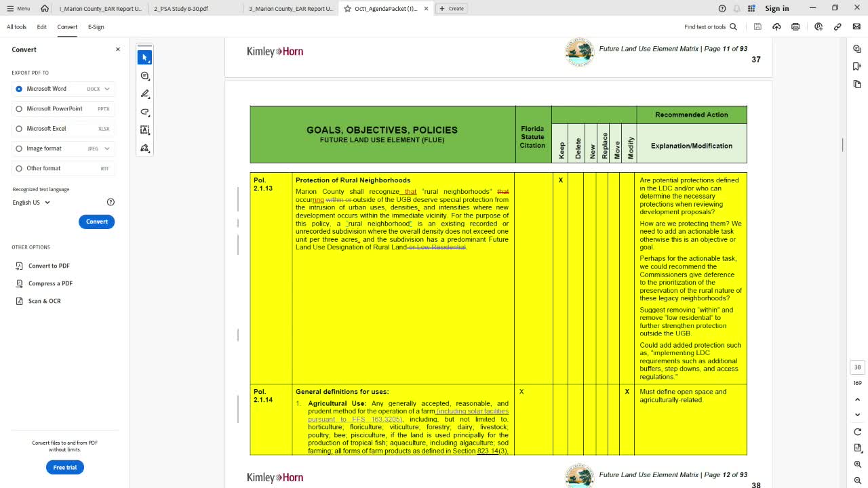The height and width of the screenshot is (488, 868).
Task: Open the Menu hamburger button
Action: click(18, 8)
